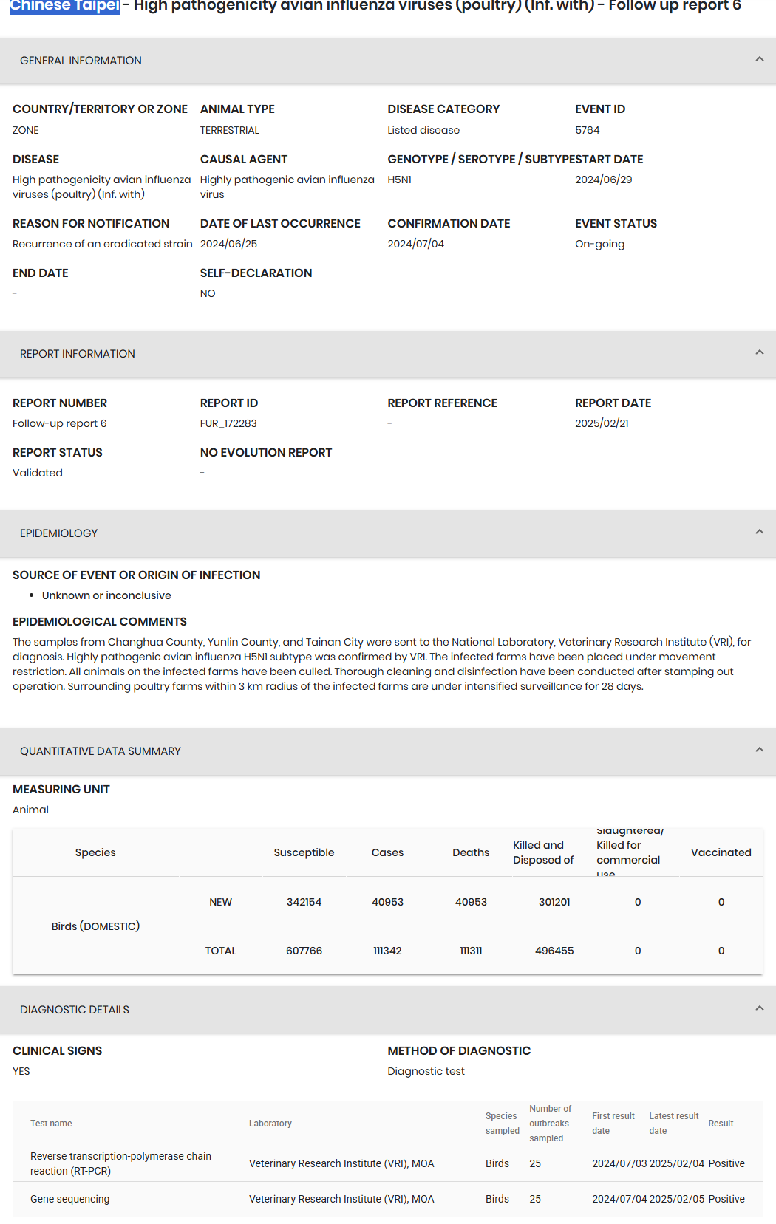Click the RT-PCR row's laboratory name

click(x=341, y=1163)
